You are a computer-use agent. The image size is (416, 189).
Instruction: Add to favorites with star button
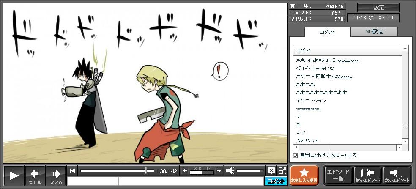pyautogui.click(x=304, y=175)
